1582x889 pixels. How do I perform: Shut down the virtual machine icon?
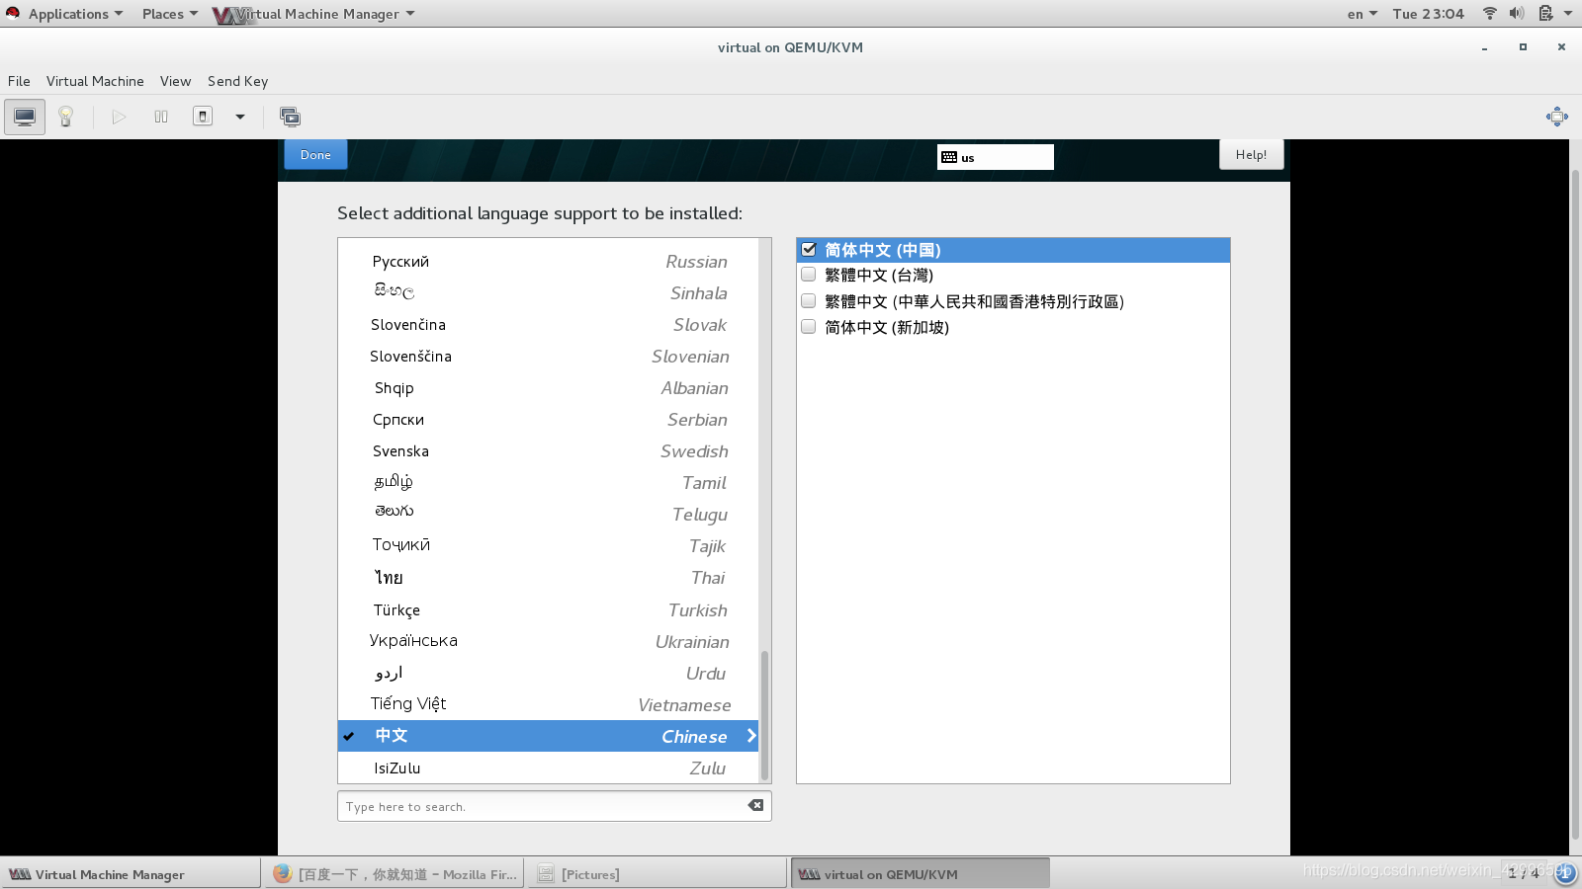click(203, 117)
